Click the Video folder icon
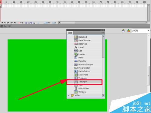This screenshot has height=113, width=151. click(72, 95)
